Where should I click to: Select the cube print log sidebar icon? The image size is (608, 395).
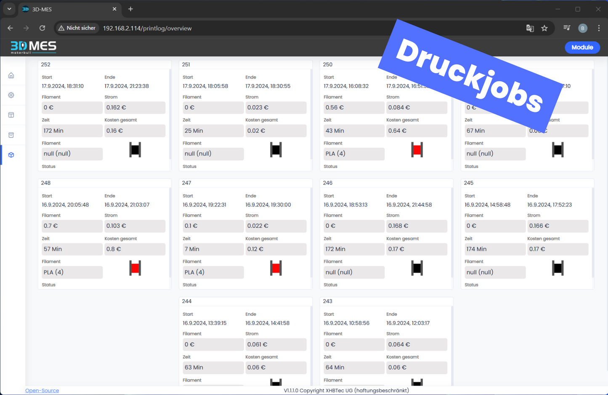pyautogui.click(x=11, y=155)
